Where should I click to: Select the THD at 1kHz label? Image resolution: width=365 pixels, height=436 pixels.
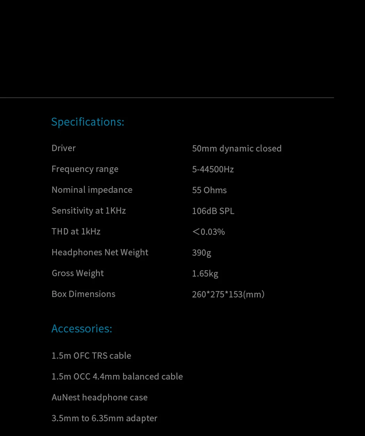click(x=76, y=232)
